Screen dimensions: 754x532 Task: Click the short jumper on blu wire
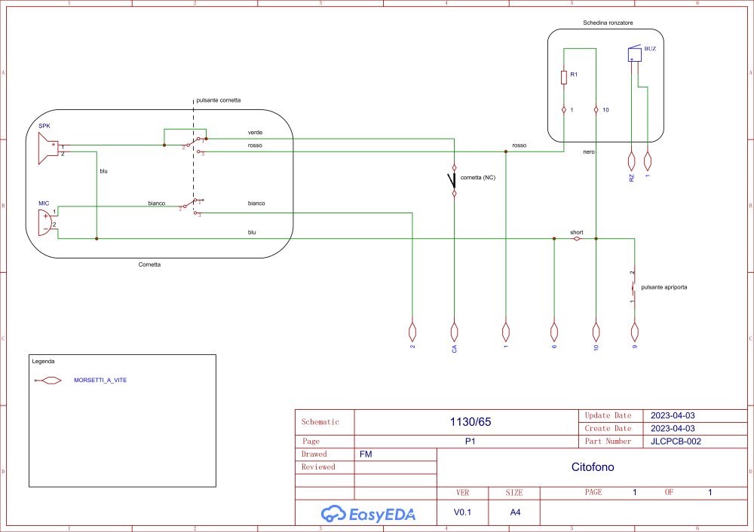tap(577, 238)
